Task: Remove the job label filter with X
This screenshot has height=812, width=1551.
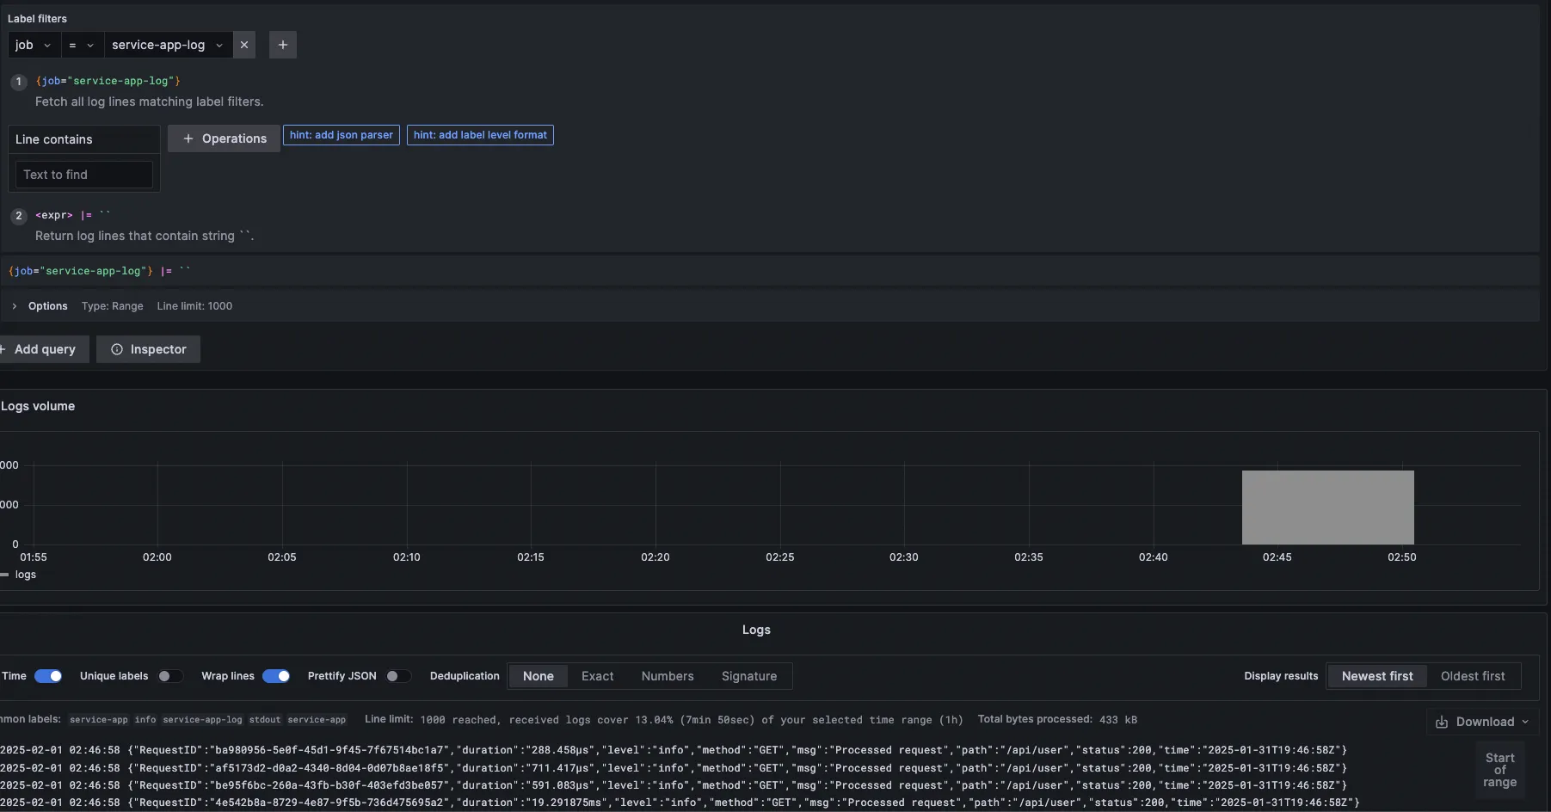Action: pos(244,45)
